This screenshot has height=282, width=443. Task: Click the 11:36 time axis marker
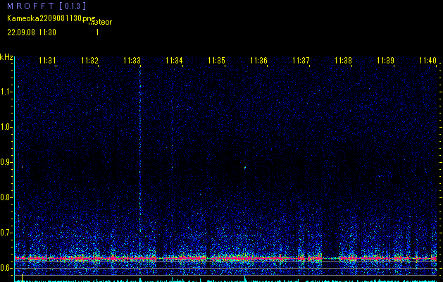click(x=258, y=60)
